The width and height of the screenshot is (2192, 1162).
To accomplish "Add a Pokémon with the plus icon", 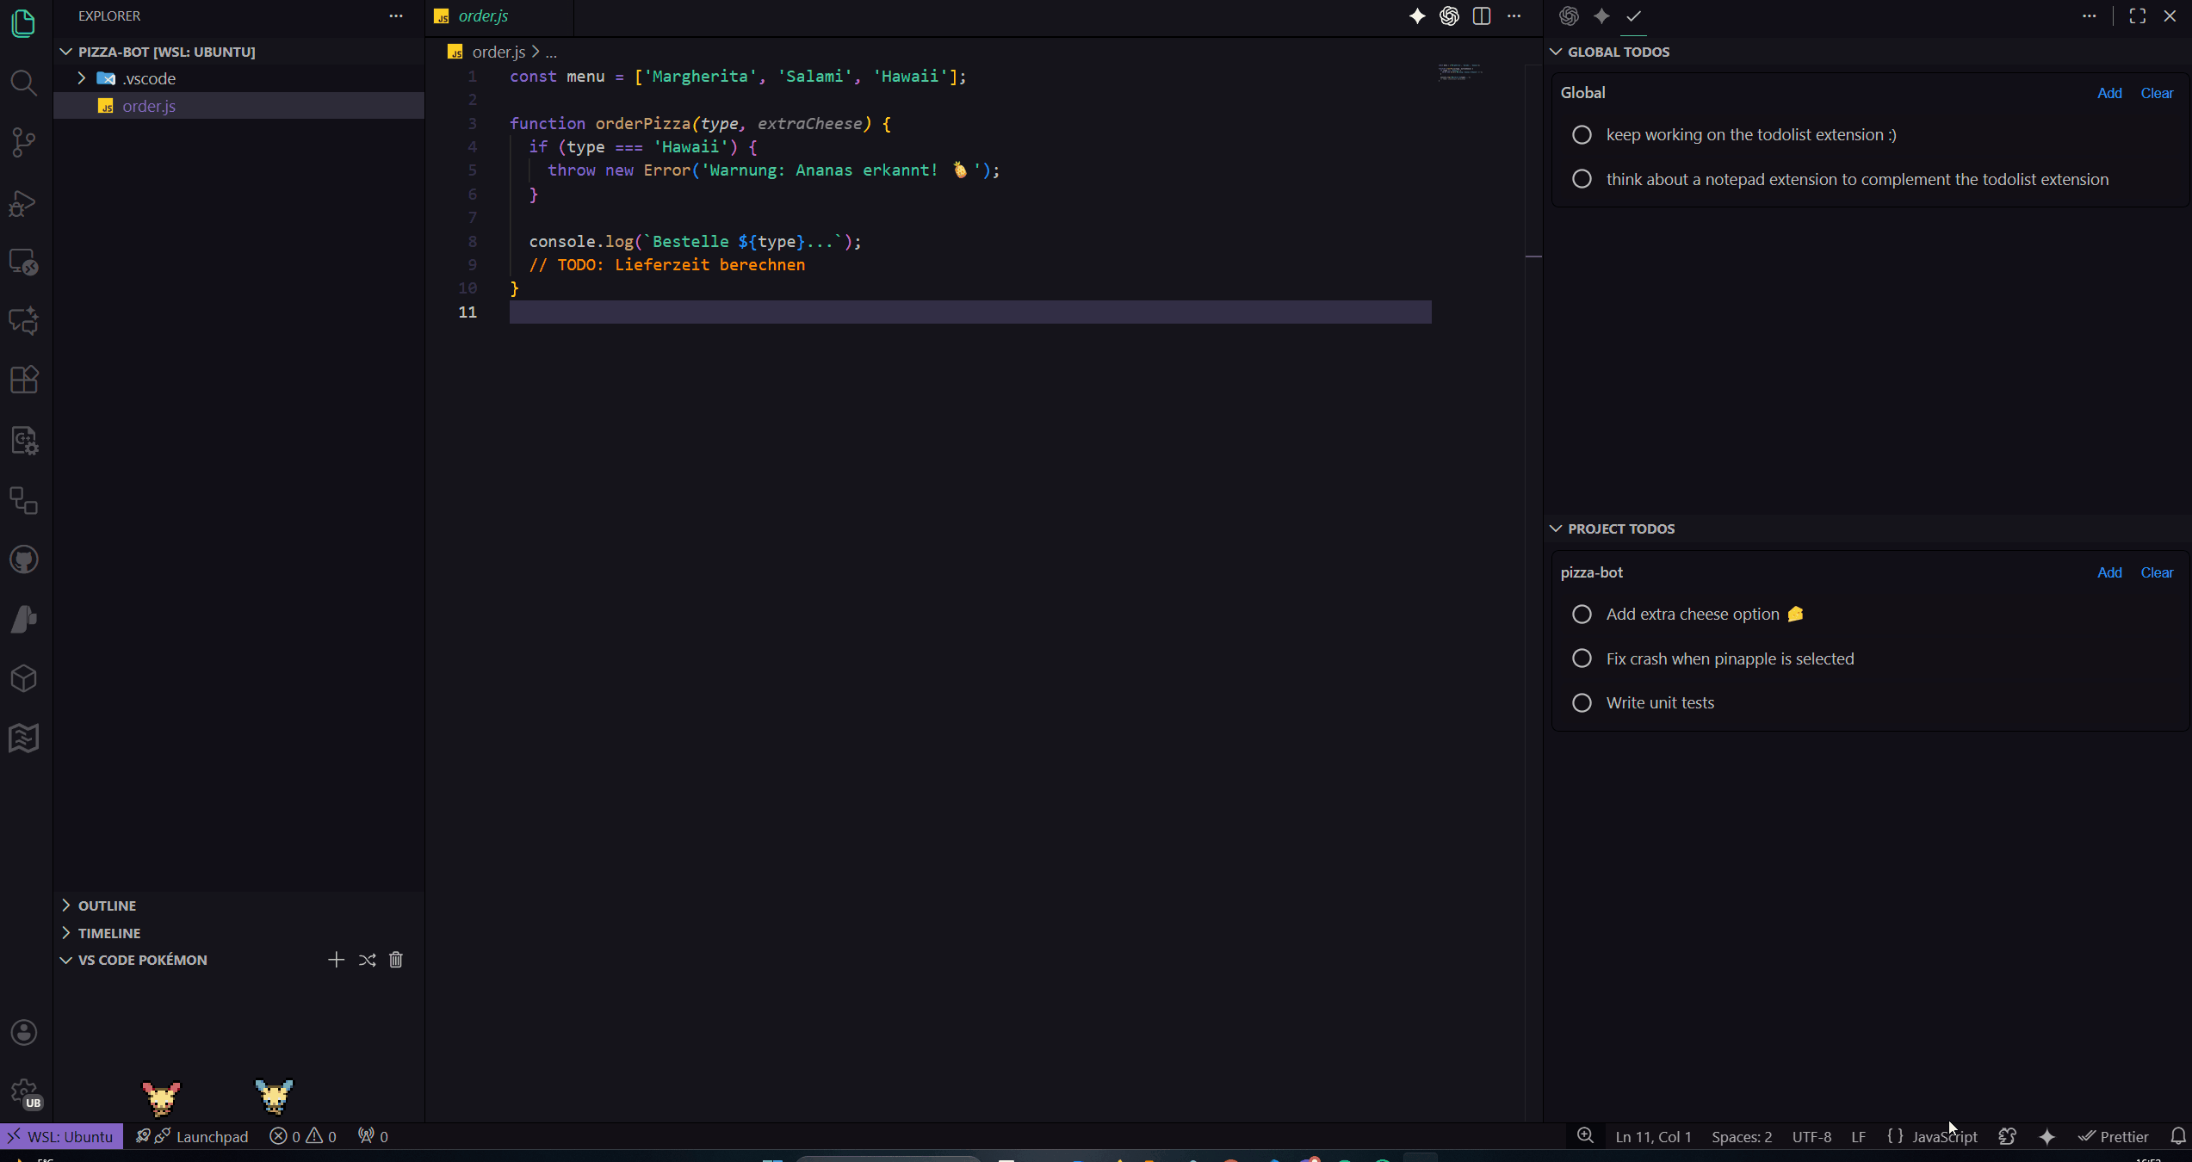I will 336,960.
